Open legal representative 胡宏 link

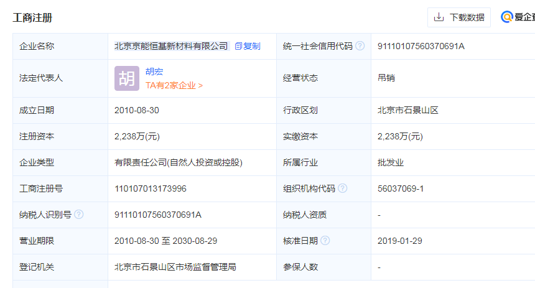click(x=154, y=72)
